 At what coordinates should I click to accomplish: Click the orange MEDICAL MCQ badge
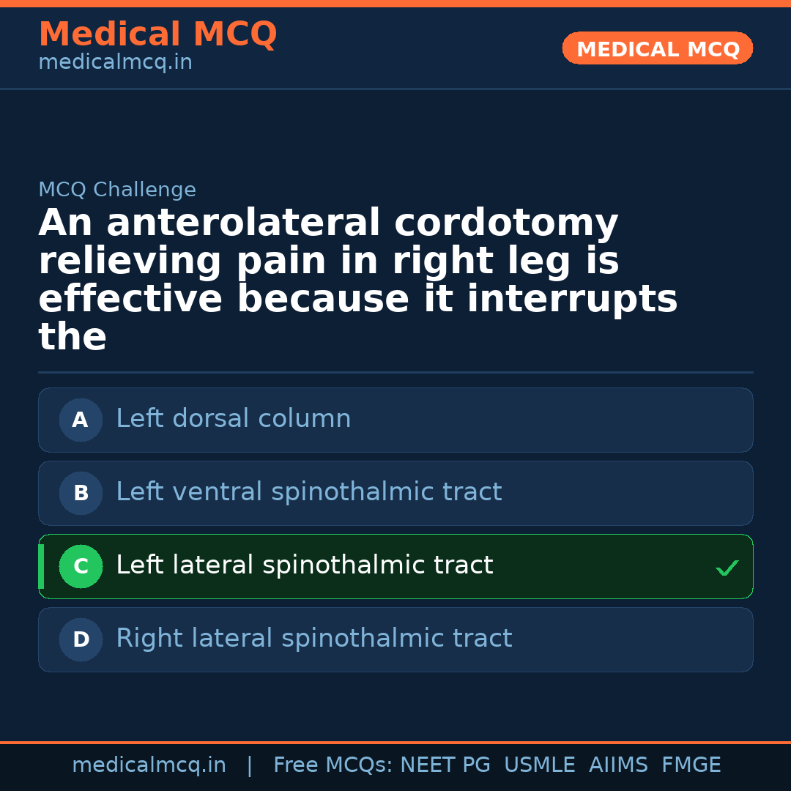(657, 49)
